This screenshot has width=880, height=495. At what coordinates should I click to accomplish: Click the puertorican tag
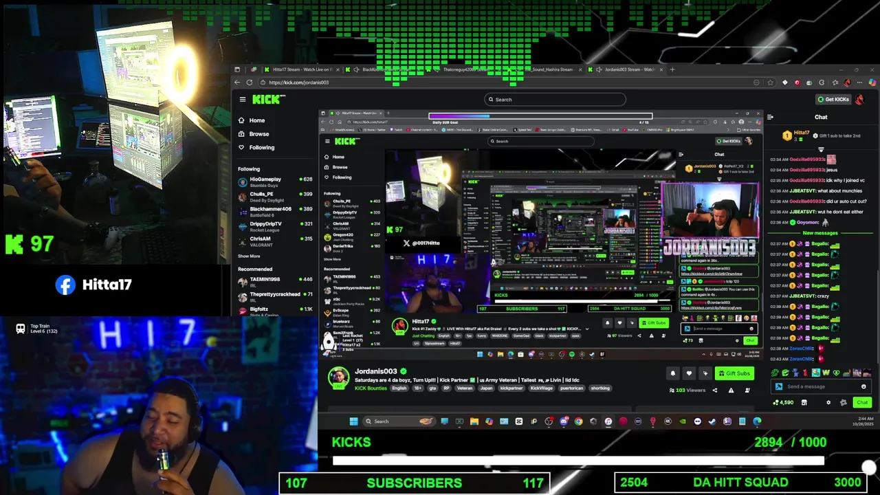tap(571, 388)
